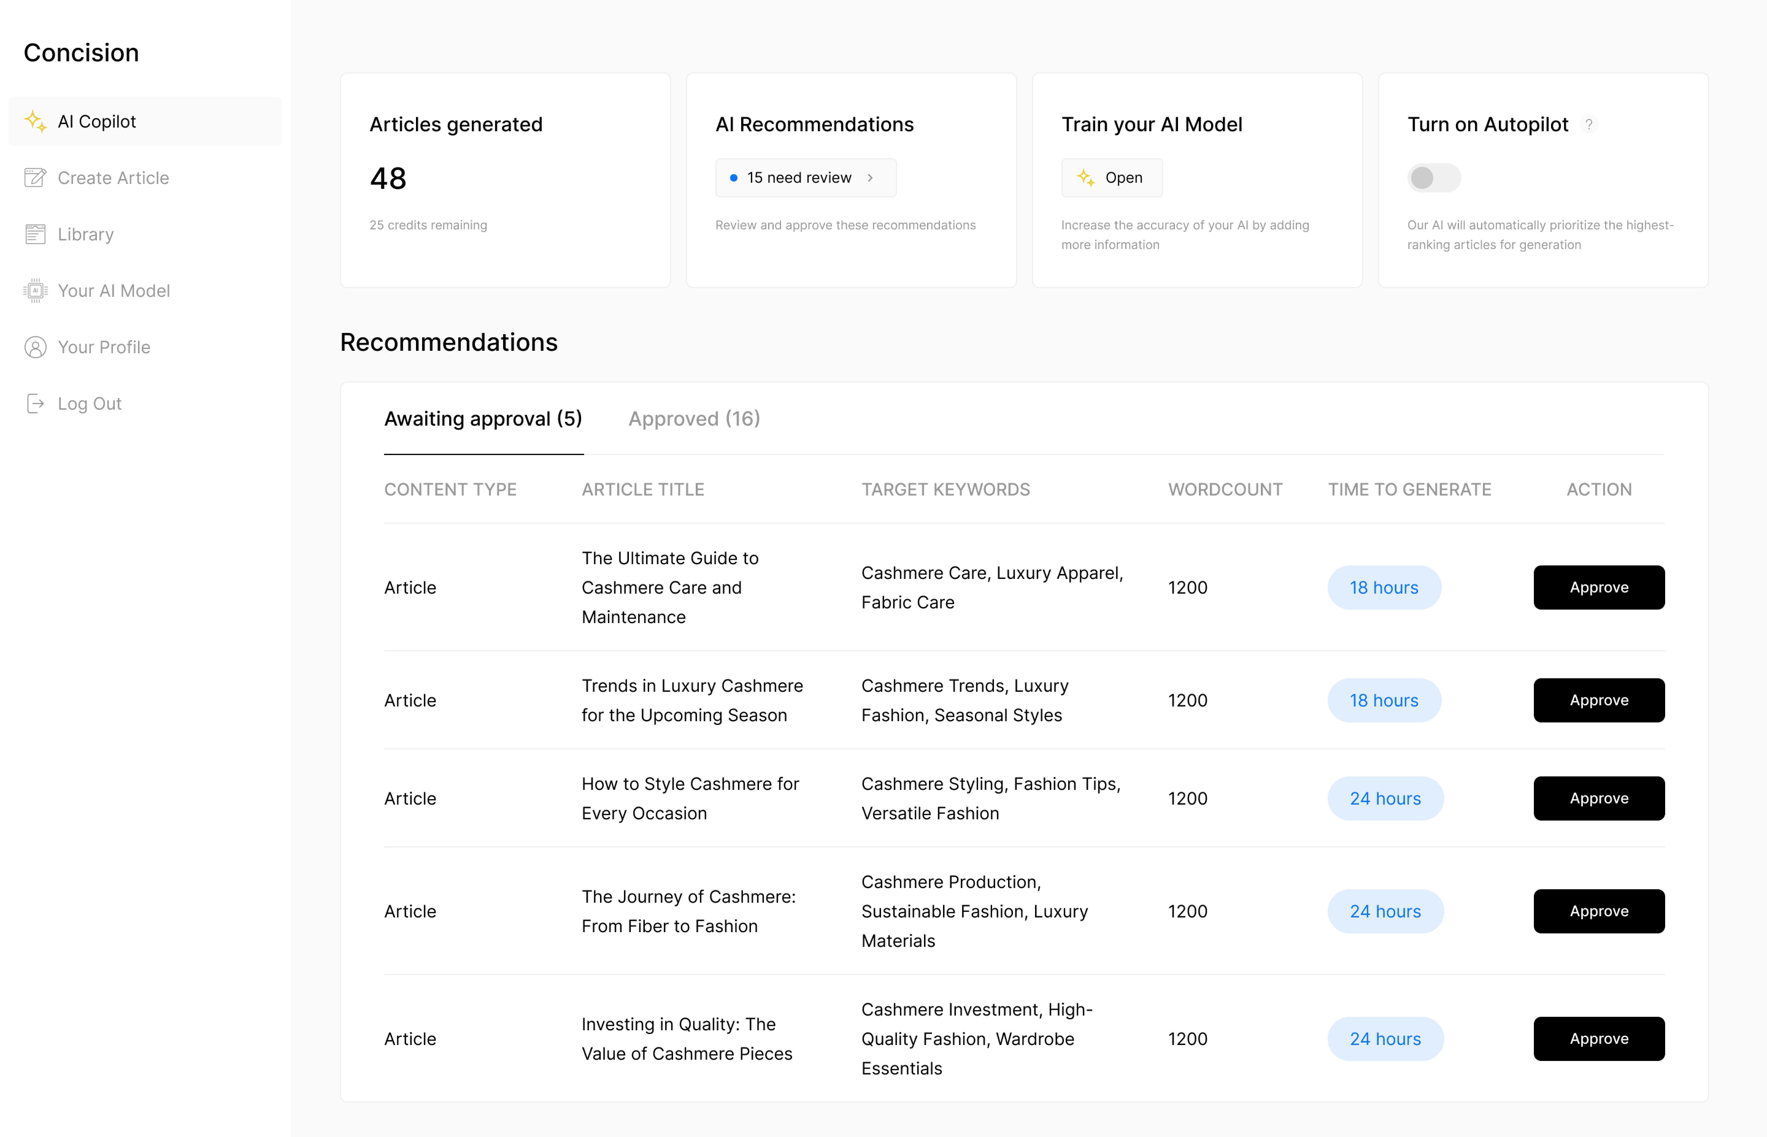Image resolution: width=1767 pixels, height=1137 pixels.
Task: Click title 'Investing in Quality: The Value of Cashmere Pieces'
Action: [687, 1039]
